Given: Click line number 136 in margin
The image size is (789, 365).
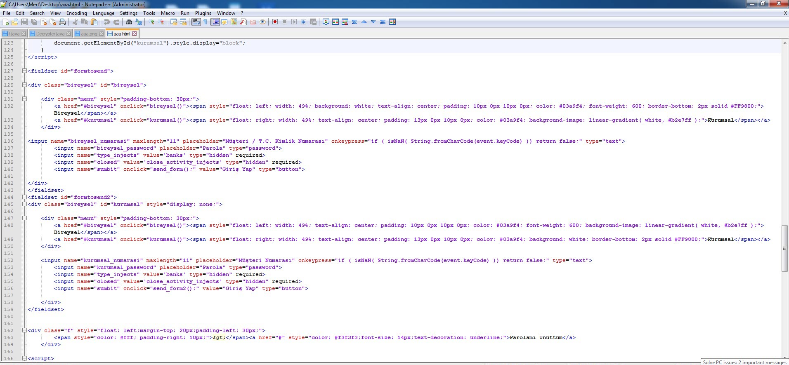Looking at the screenshot, I should pyautogui.click(x=9, y=141).
